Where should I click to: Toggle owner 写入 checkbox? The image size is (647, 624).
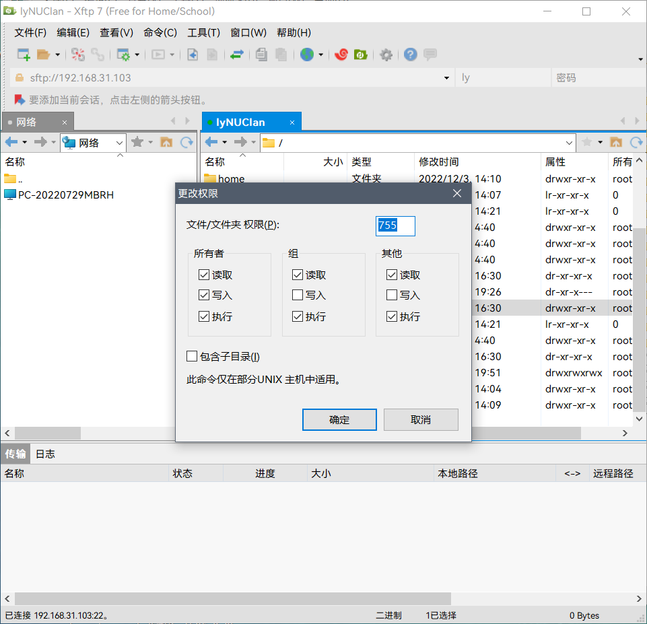pyautogui.click(x=204, y=295)
